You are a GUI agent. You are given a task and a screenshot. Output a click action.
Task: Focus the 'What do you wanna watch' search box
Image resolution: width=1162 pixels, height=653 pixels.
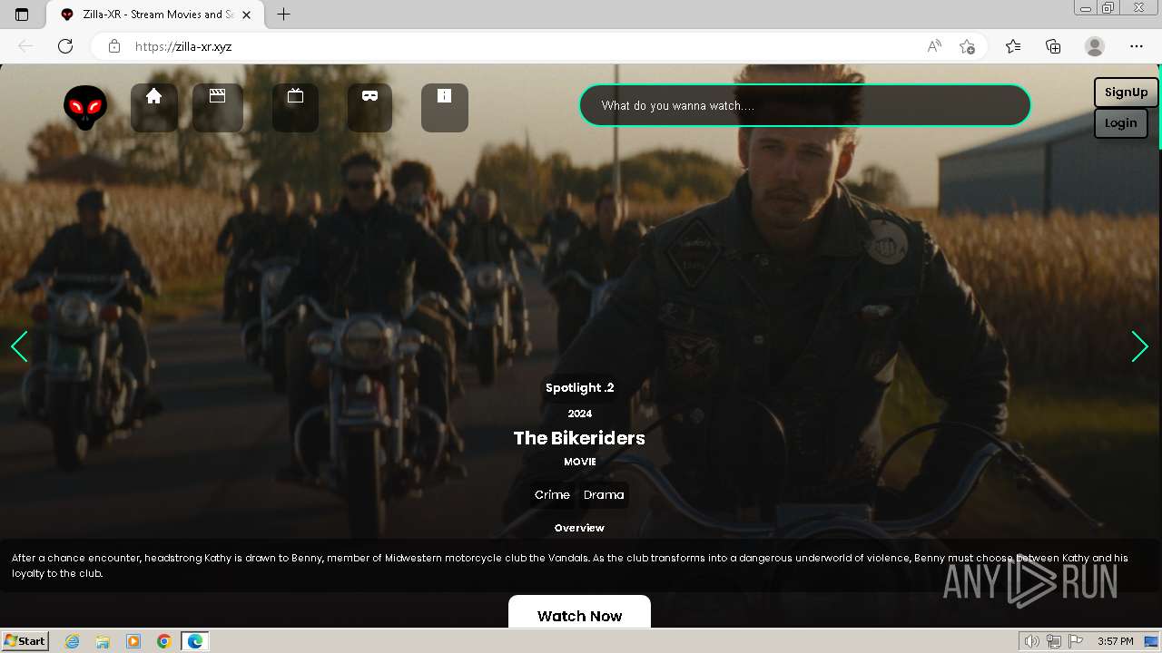pyautogui.click(x=805, y=105)
